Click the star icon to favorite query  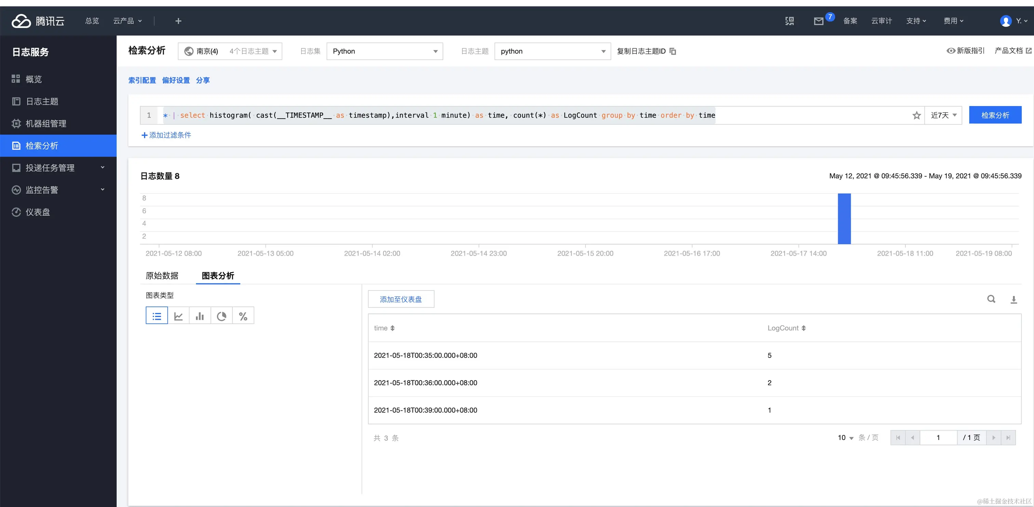916,115
